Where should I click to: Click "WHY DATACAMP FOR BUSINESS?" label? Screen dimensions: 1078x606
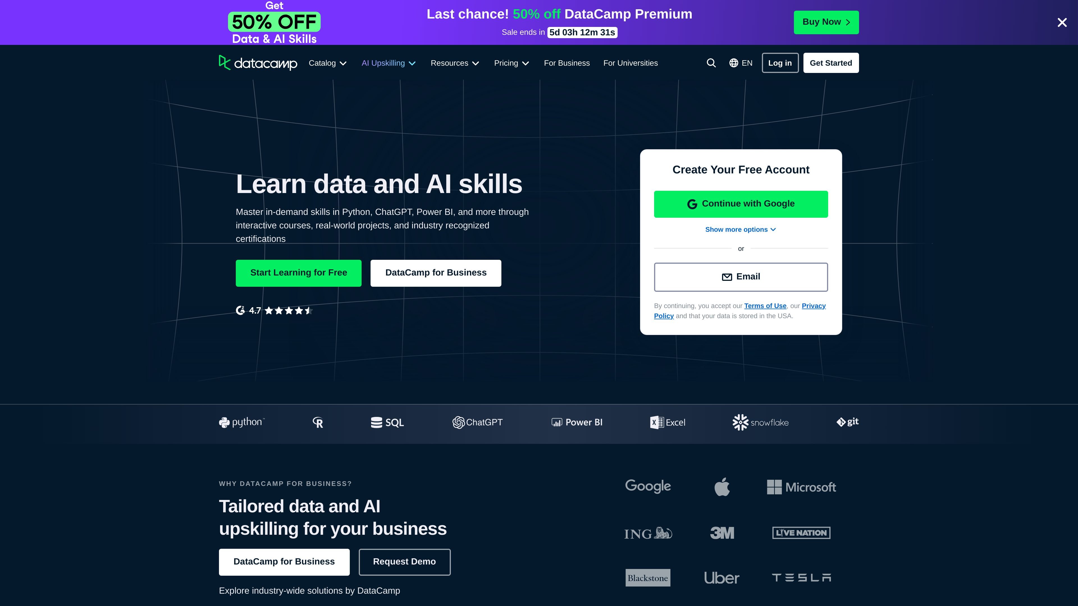285,484
